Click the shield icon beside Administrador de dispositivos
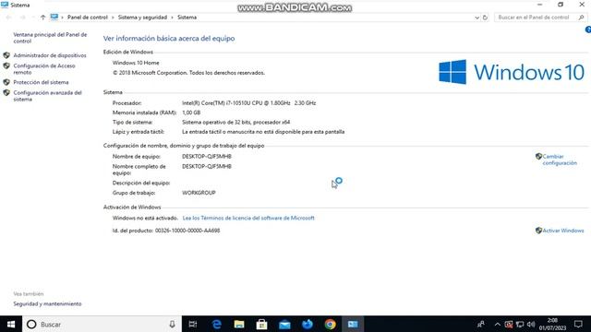Screen dimensions: 591x332 [x=6, y=55]
